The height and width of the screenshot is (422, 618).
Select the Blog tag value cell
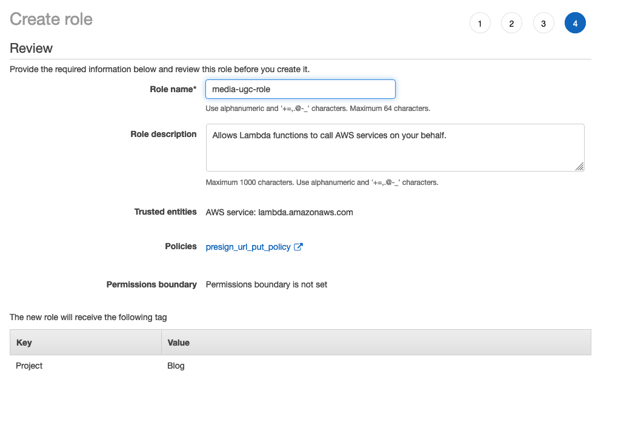tap(176, 366)
